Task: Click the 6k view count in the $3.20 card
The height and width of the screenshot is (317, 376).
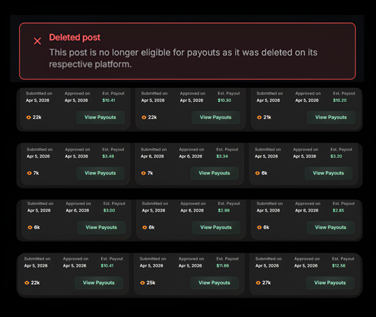Action: point(264,173)
